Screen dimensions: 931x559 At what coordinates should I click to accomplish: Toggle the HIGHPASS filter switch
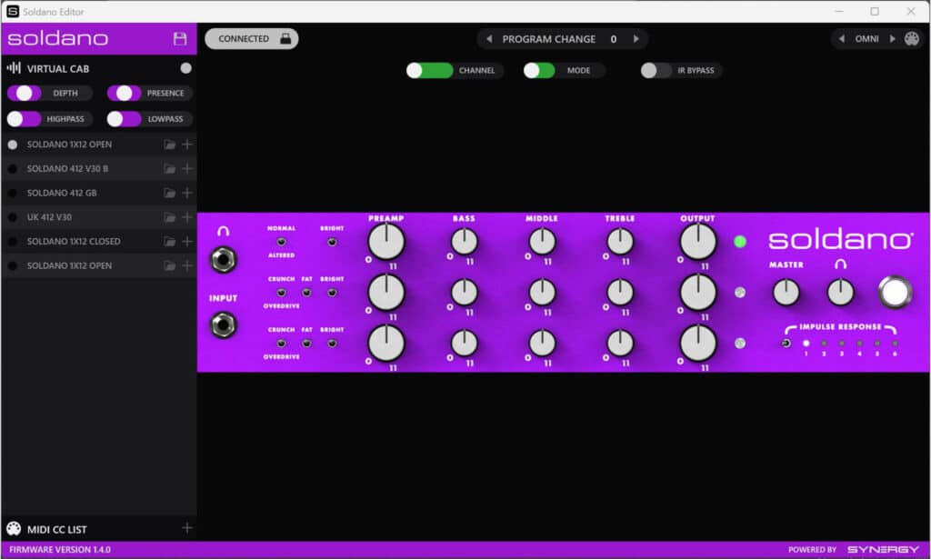point(25,119)
